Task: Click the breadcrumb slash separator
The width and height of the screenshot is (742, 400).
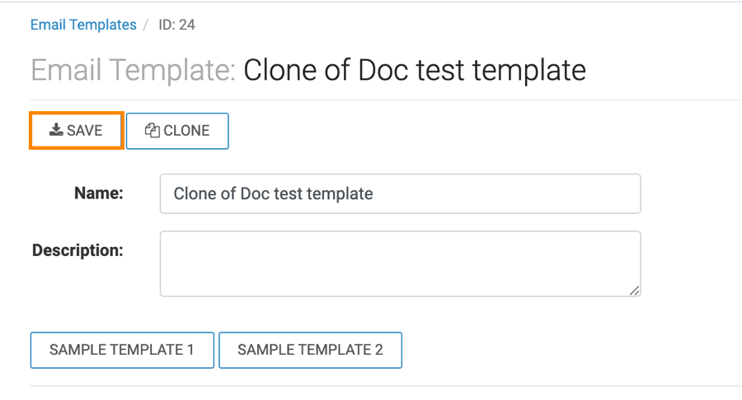Action: (x=147, y=25)
